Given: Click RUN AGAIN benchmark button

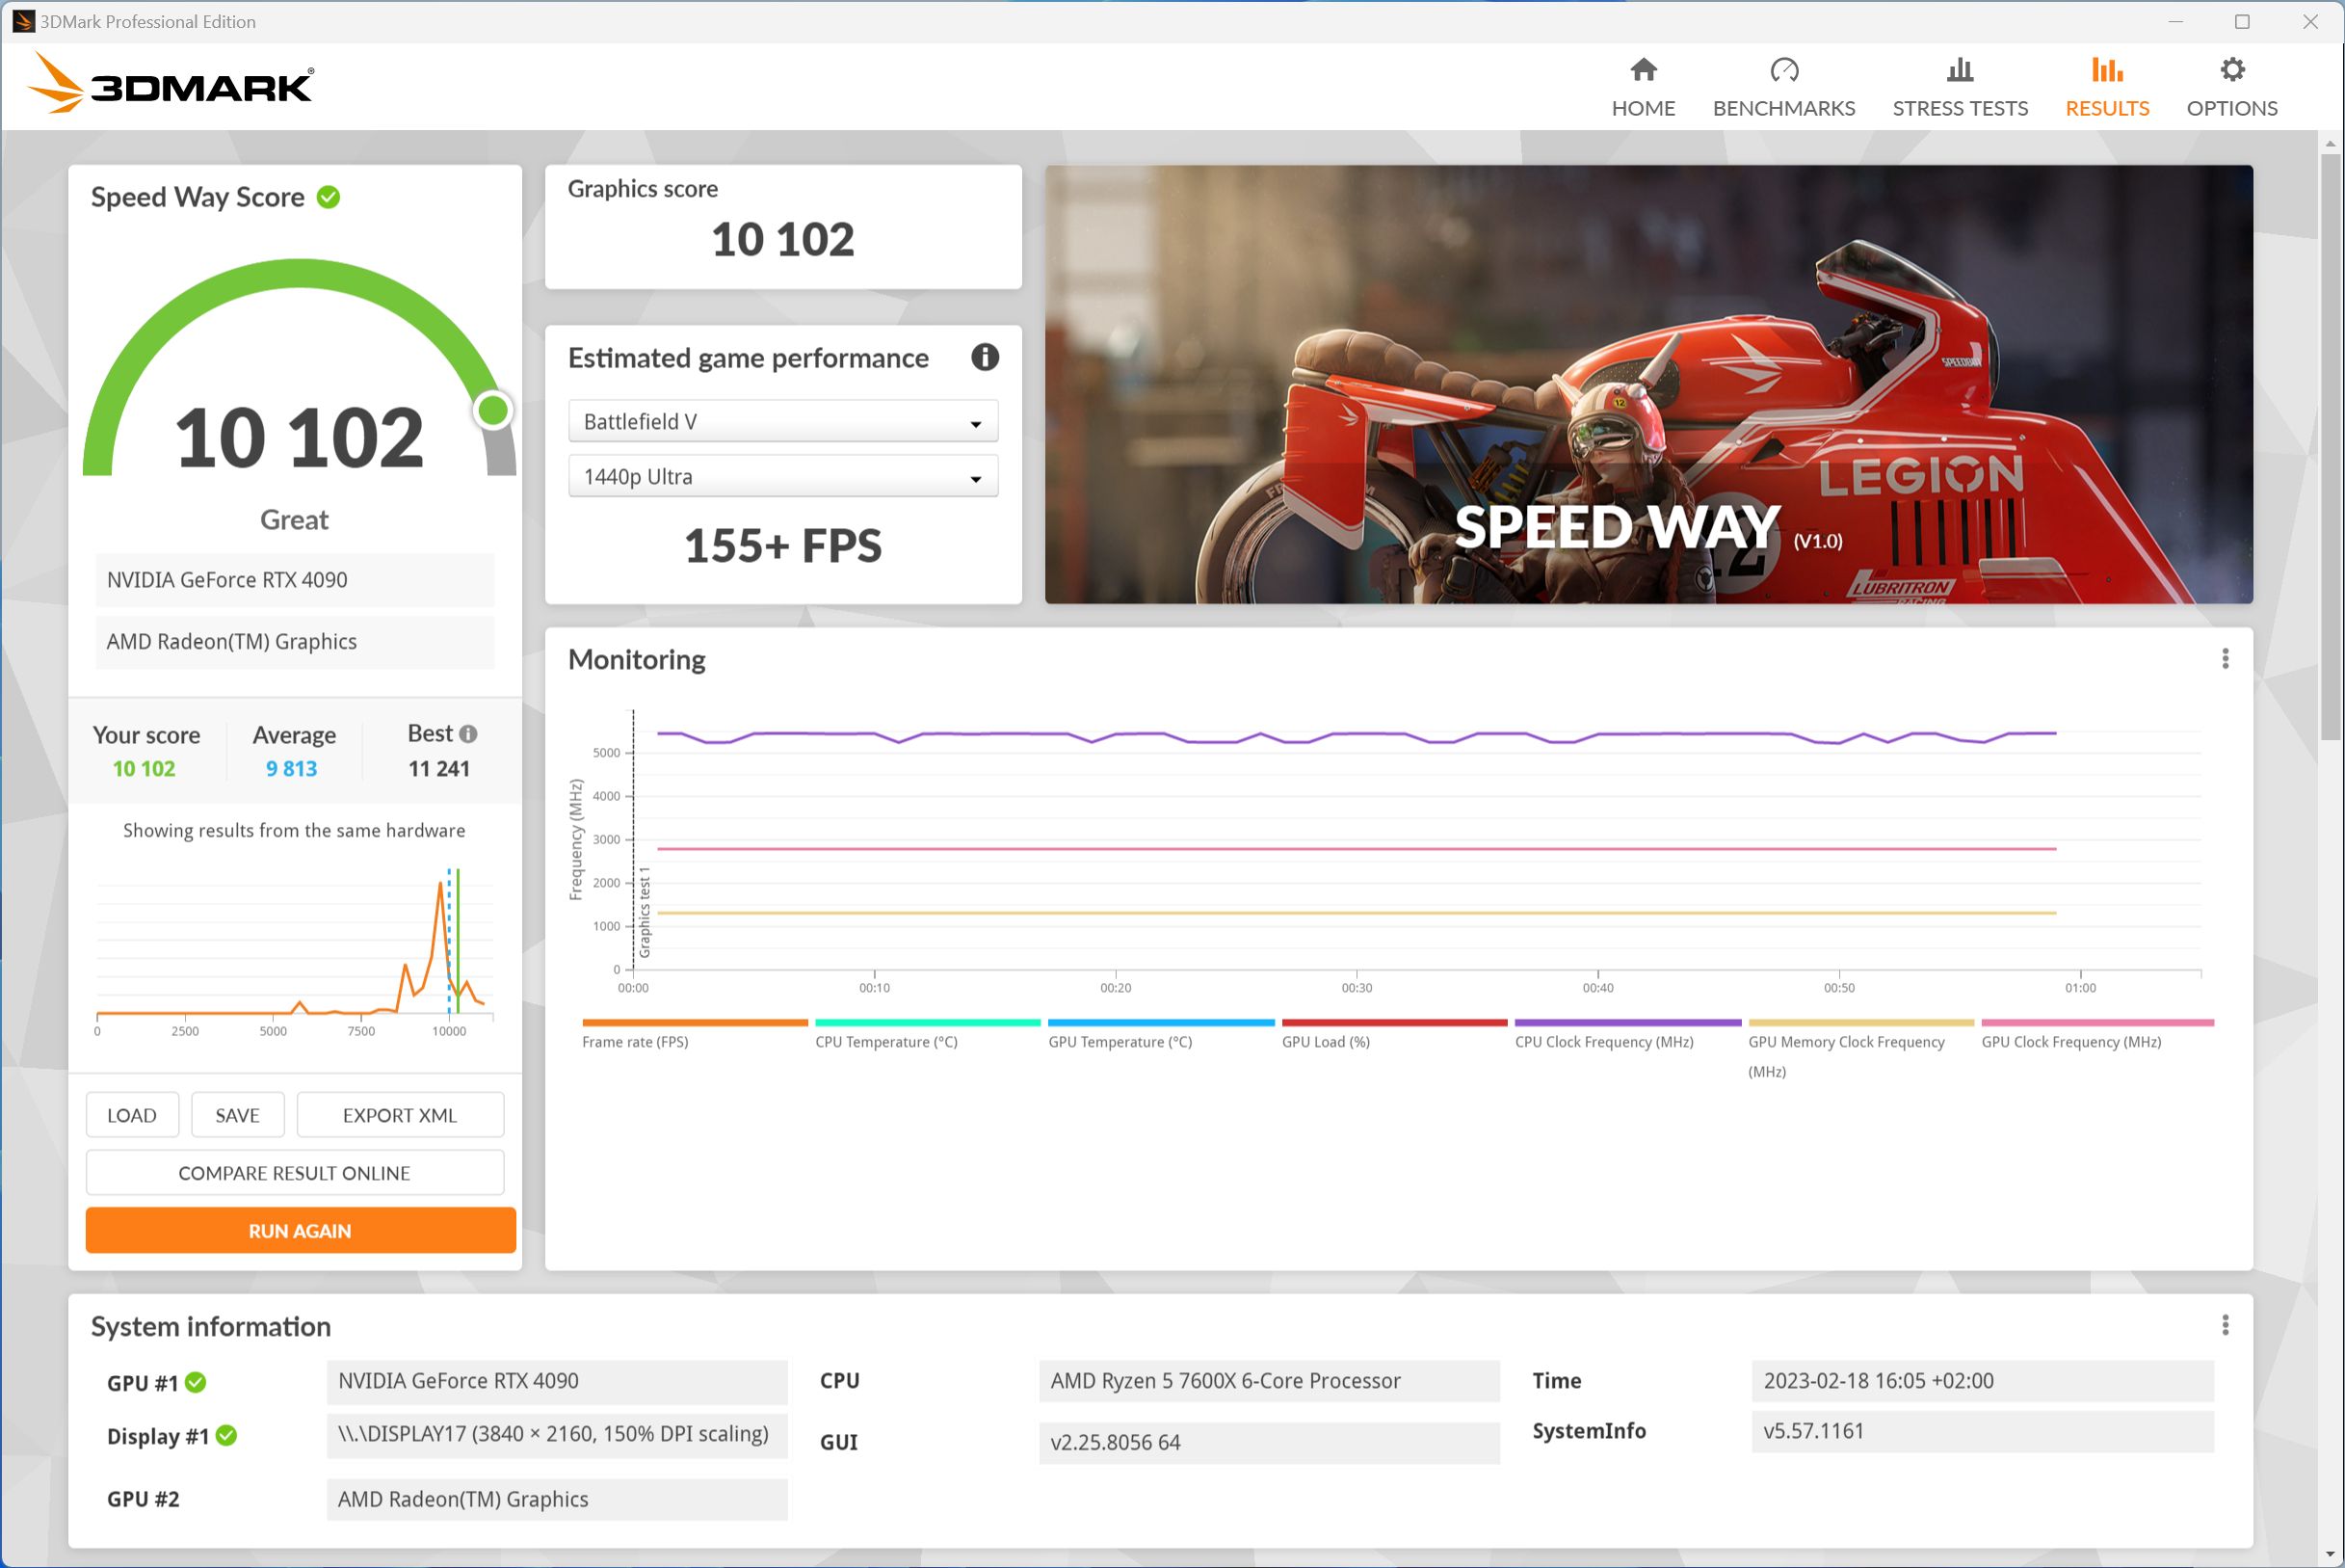Looking at the screenshot, I should coord(294,1229).
